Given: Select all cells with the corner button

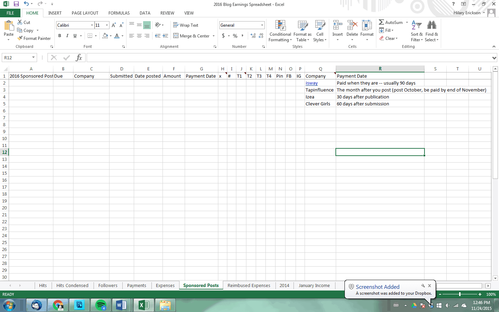Looking at the screenshot, I should coord(4,69).
